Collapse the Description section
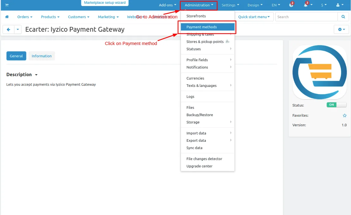This screenshot has width=351, height=215. click(x=22, y=75)
